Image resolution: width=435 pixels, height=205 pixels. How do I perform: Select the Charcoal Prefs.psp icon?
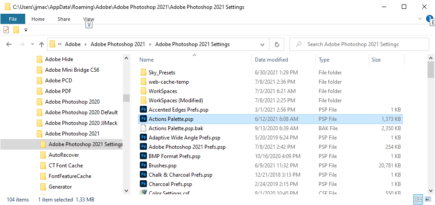click(143, 184)
